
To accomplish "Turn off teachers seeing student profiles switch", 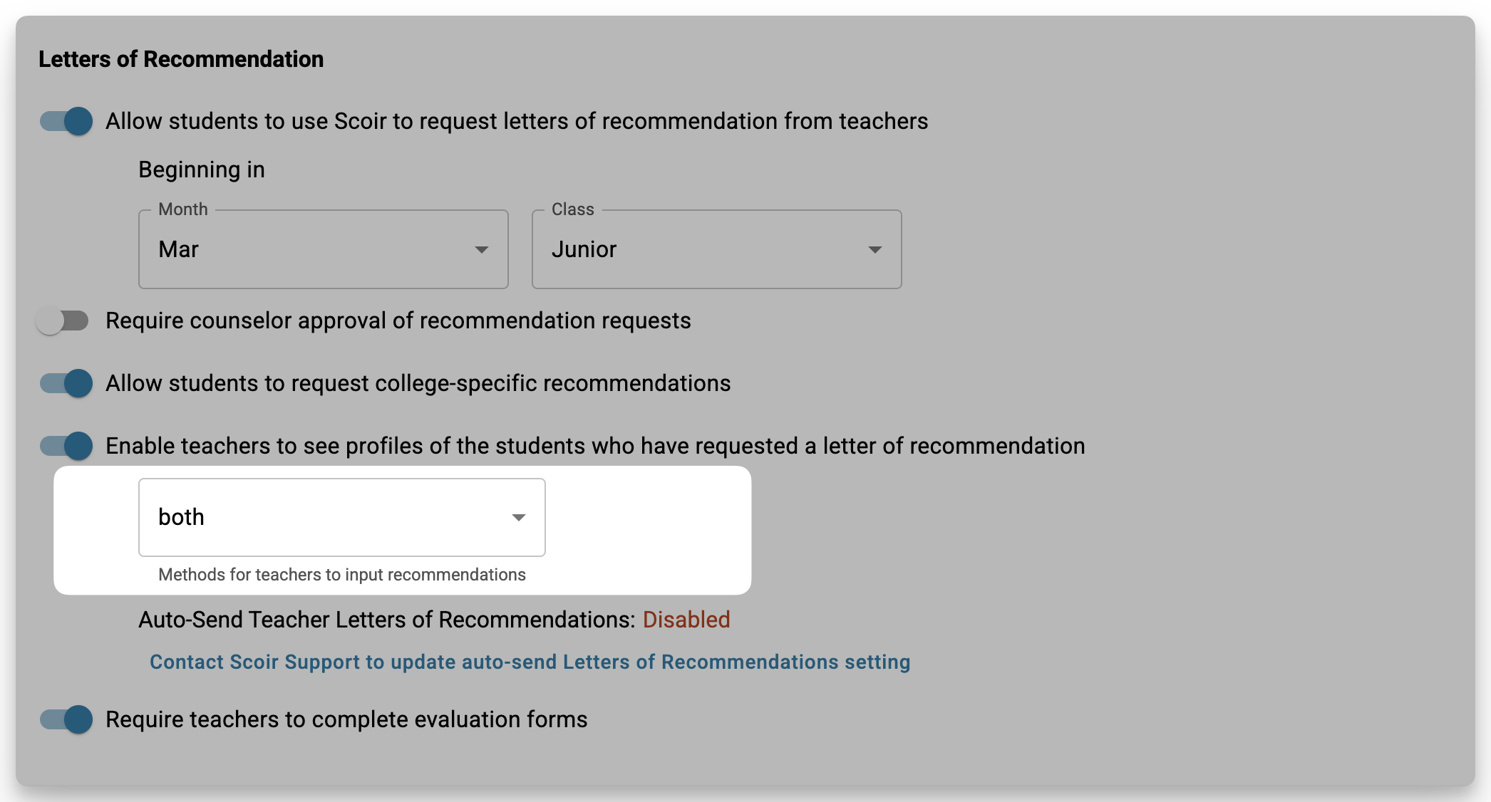I will click(66, 446).
